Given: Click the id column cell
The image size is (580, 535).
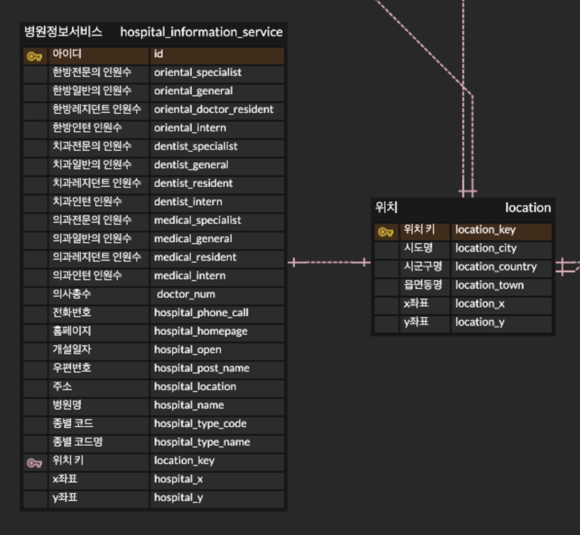Looking at the screenshot, I should pyautogui.click(x=217, y=56).
